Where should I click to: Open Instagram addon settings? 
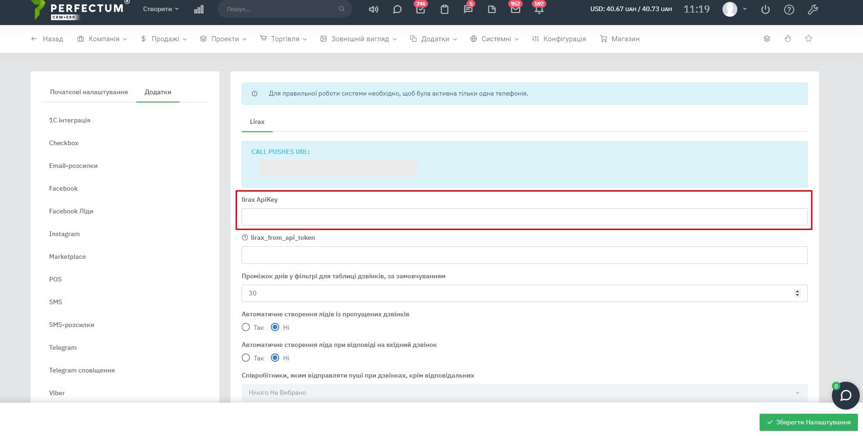pos(64,234)
